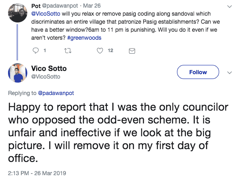Viewport: 242px width, 180px height.
Task: Click the Vico Sotto display name
Action: coord(50,68)
